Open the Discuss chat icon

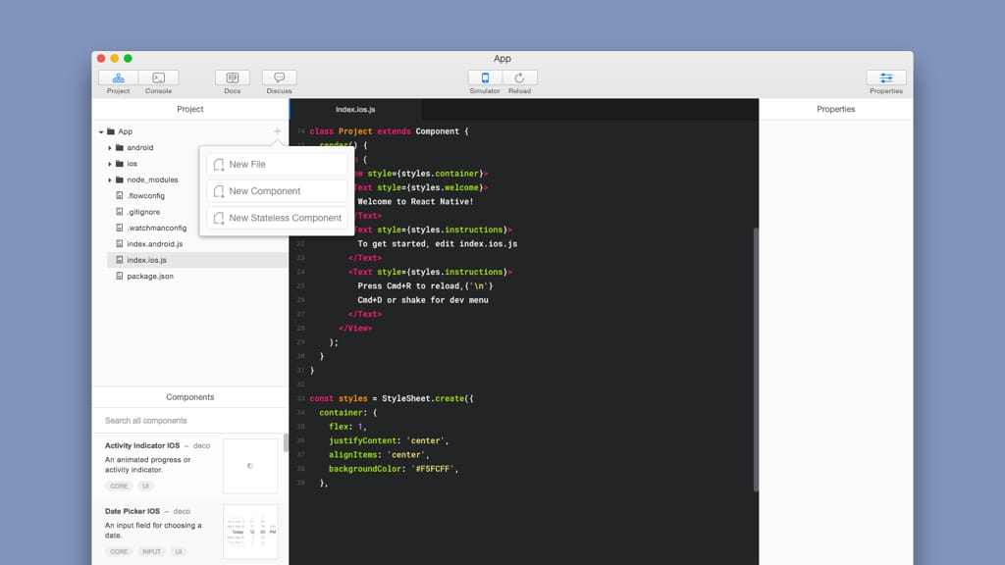tap(280, 78)
